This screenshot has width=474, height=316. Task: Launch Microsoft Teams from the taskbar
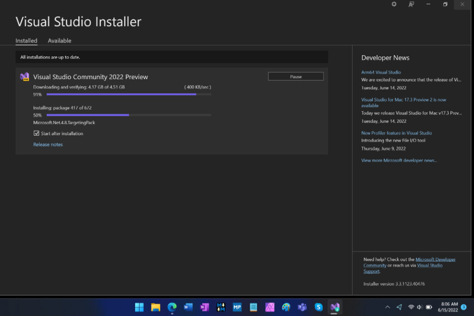click(302, 307)
